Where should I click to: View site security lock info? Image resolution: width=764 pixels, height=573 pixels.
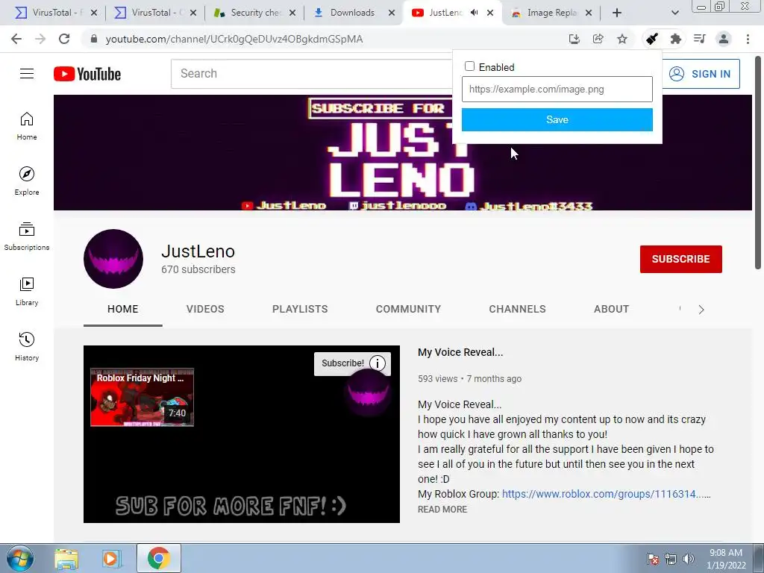click(x=94, y=39)
